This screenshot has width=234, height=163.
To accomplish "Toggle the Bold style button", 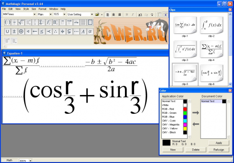I will tap(127, 15).
